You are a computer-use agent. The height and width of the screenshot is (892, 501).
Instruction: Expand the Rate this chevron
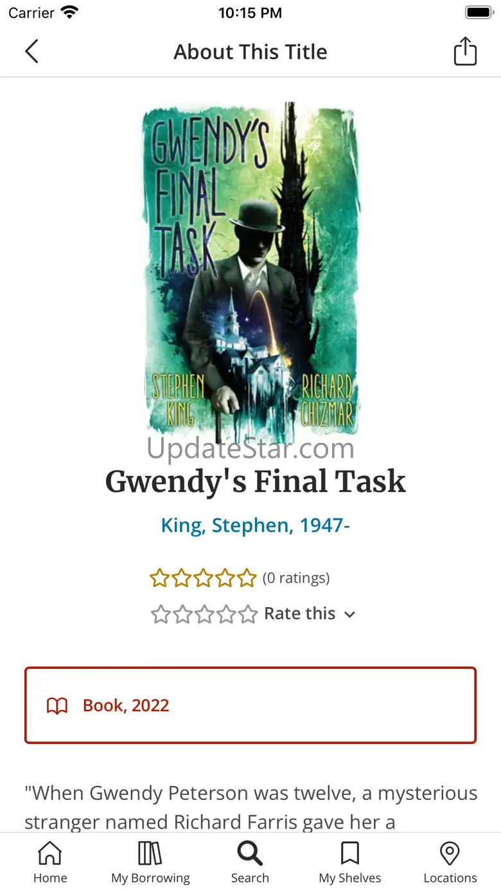[x=349, y=615]
